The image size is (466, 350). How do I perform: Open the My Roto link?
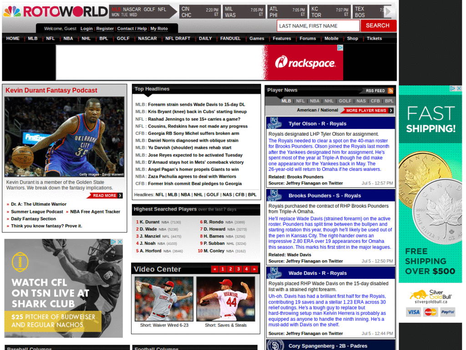159,29
